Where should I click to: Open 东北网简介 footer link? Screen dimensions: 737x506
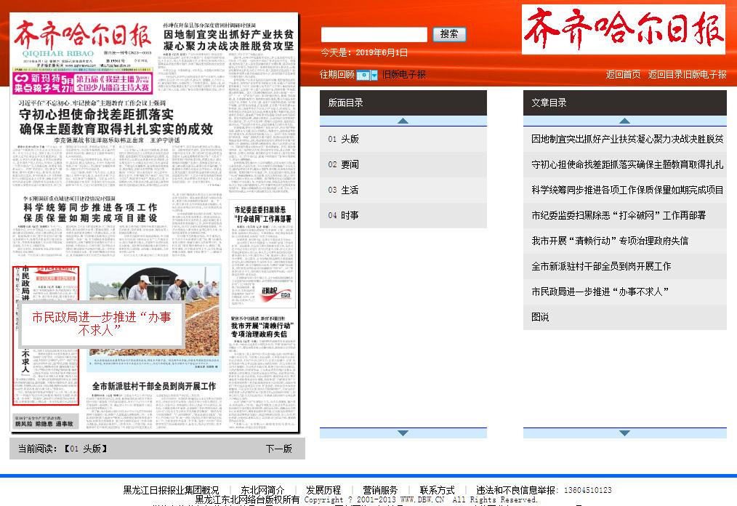pyautogui.click(x=263, y=490)
